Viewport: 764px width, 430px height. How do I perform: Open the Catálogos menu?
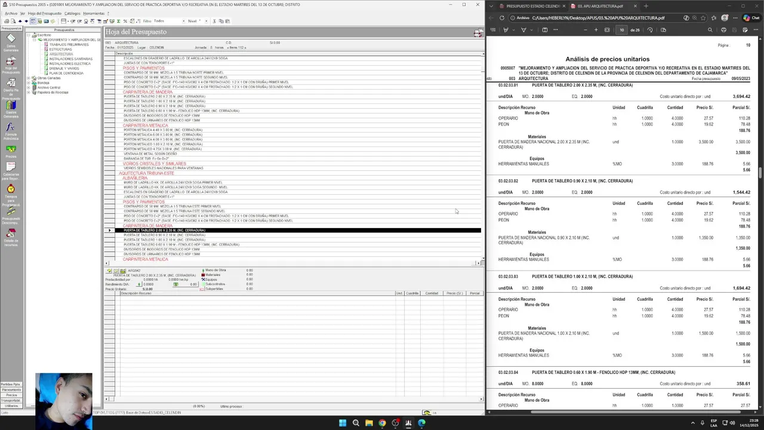(x=72, y=13)
